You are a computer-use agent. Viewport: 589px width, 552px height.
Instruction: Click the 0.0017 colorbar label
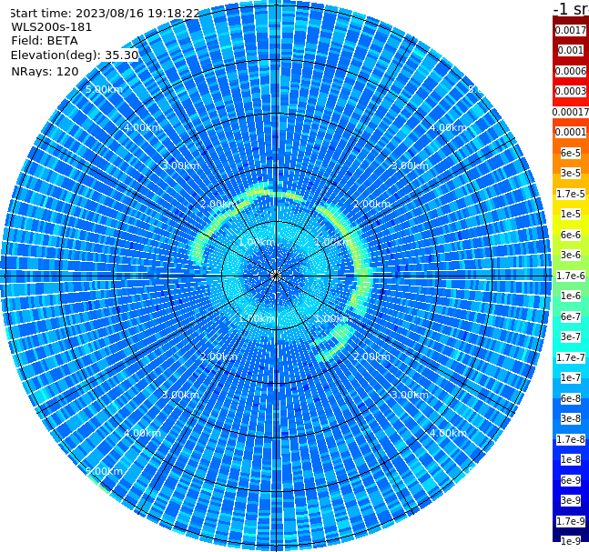571,30
